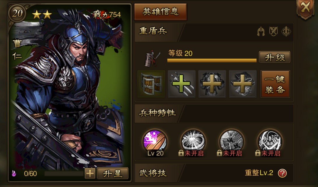Click the 一键装备 auto-equip button
Viewport: 318px width, 187px height.
pyautogui.click(x=275, y=84)
